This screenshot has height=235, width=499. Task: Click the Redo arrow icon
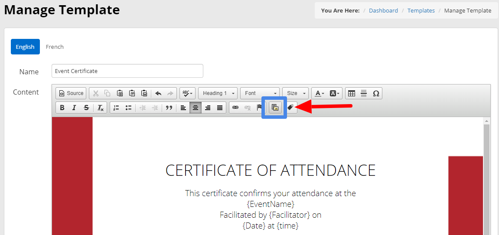click(170, 93)
